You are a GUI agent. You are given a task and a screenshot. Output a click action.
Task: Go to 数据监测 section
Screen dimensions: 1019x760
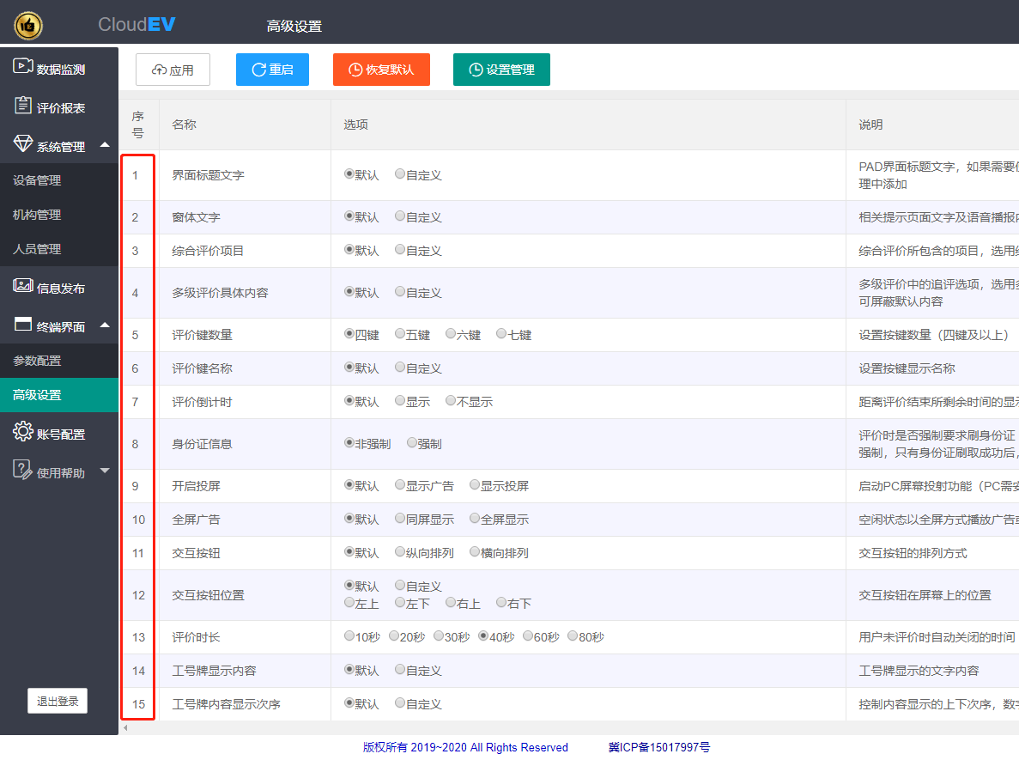59,69
